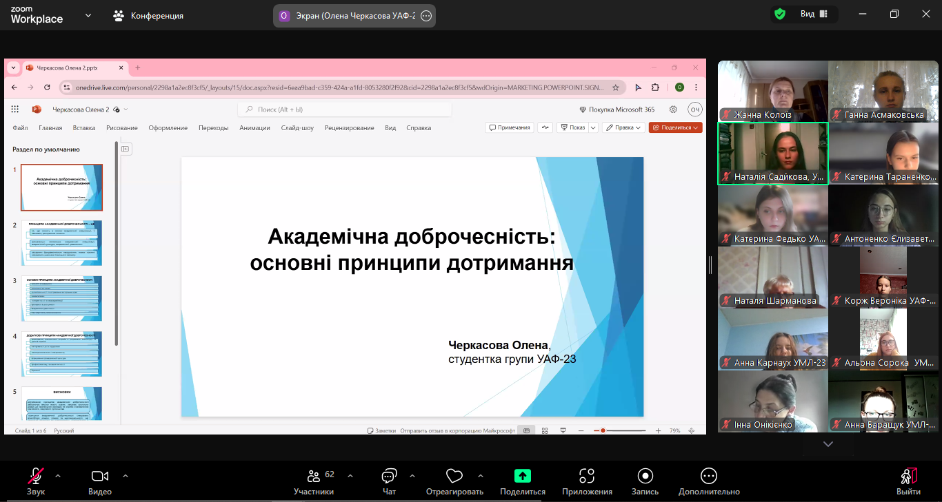Open Справка ribbon tab
This screenshot has height=502, width=942.
(x=419, y=128)
